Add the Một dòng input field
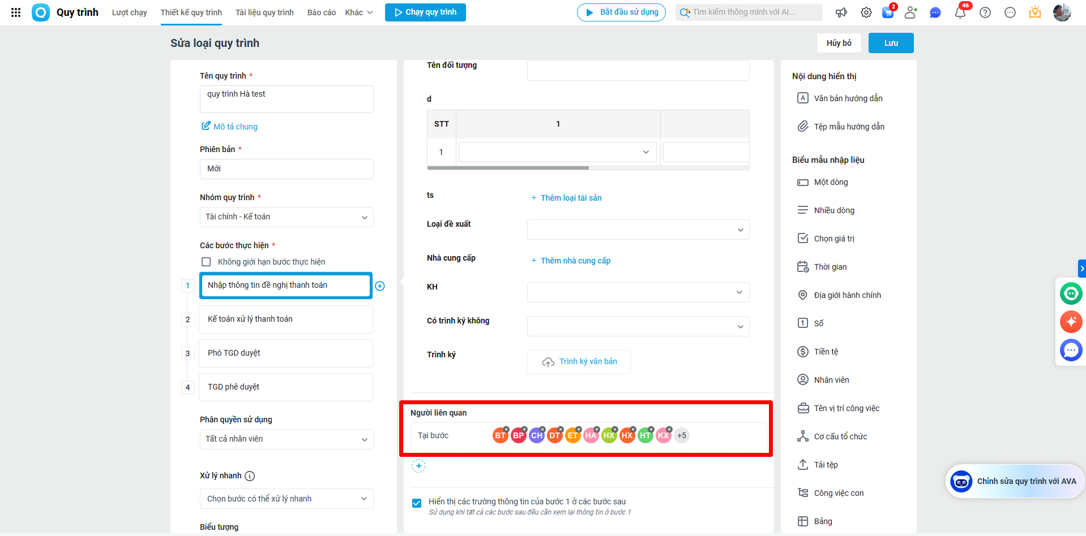This screenshot has width=1086, height=536. [823, 182]
